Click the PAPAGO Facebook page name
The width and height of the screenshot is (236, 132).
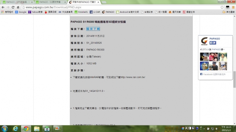click(215, 39)
